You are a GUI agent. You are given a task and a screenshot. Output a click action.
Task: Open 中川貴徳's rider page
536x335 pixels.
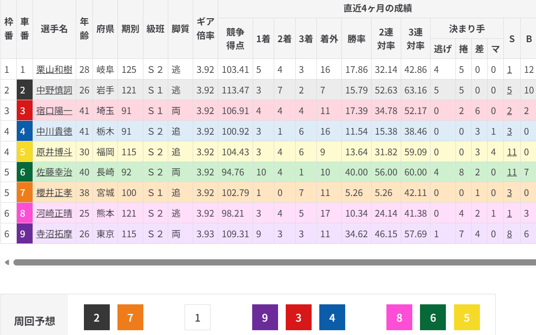pos(54,132)
